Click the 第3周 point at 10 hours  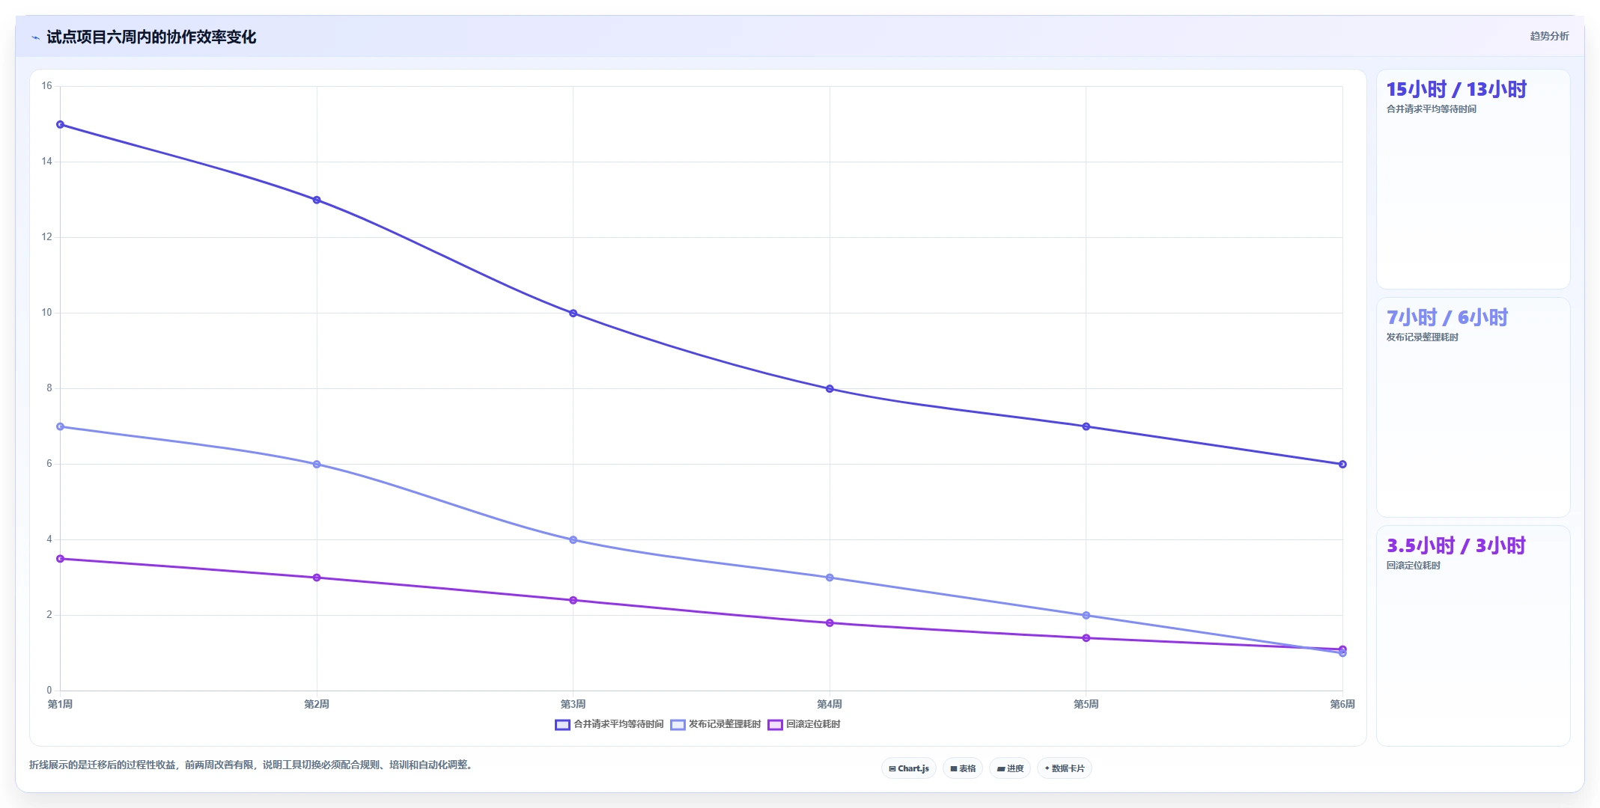click(574, 313)
